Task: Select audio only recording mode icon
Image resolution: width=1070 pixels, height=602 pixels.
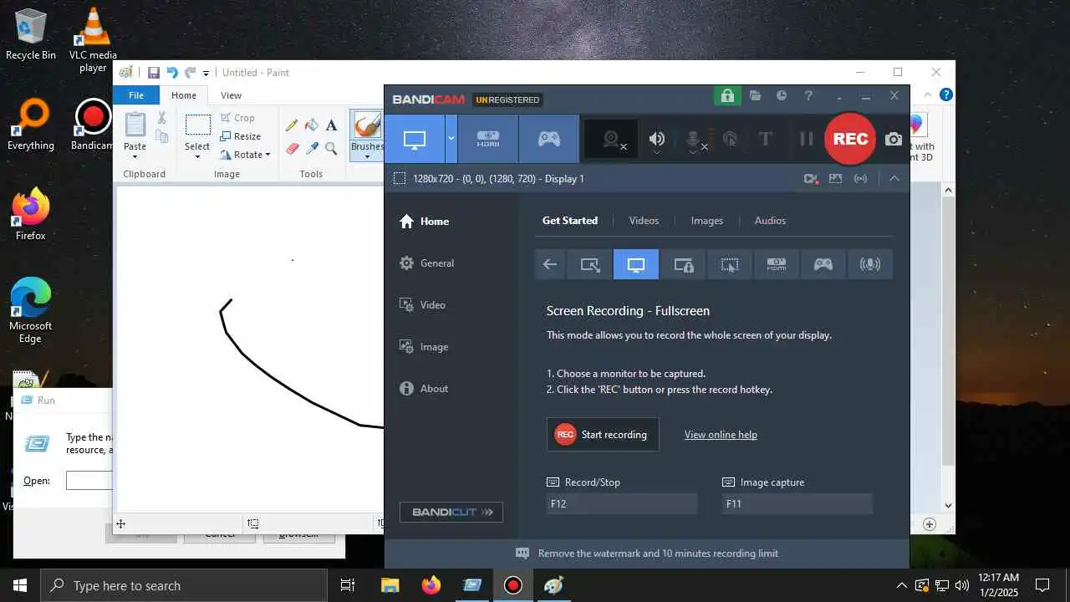Action: point(870,264)
